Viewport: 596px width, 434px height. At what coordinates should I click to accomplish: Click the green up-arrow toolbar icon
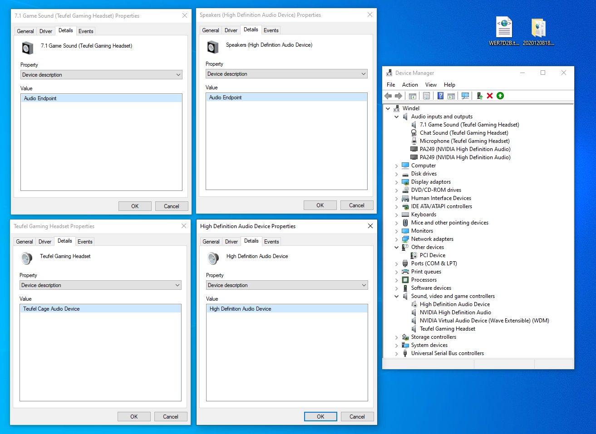pos(500,96)
